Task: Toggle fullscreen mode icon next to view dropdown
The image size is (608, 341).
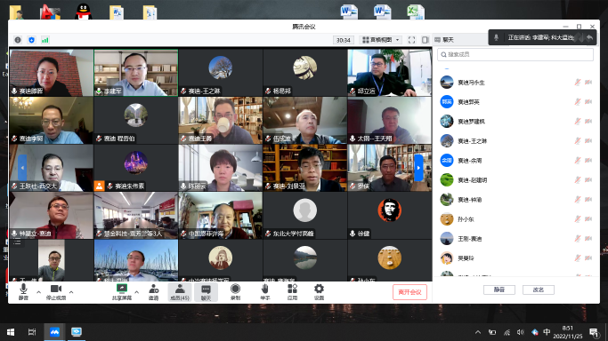Action: pyautogui.click(x=411, y=40)
